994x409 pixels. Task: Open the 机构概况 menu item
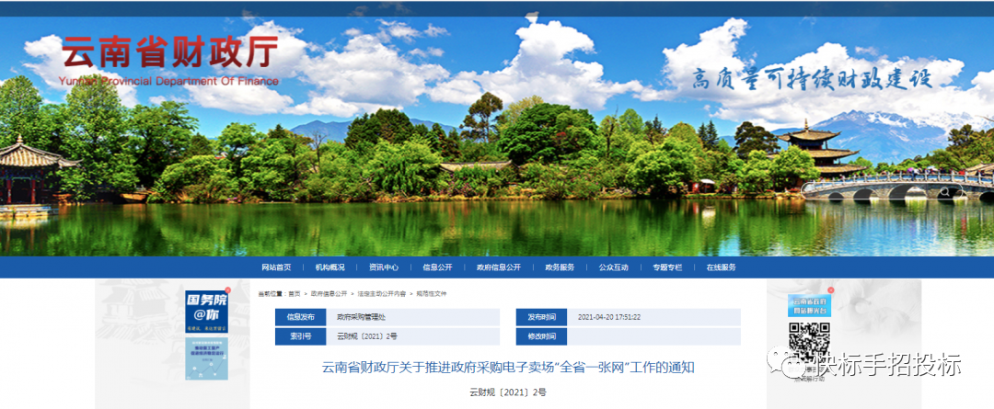329,267
